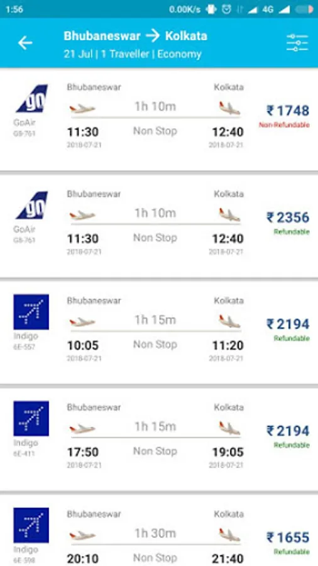Image resolution: width=318 pixels, height=566 pixels.
Task: Tap Indigo logo on 10:05 flight
Action: pyautogui.click(x=31, y=312)
